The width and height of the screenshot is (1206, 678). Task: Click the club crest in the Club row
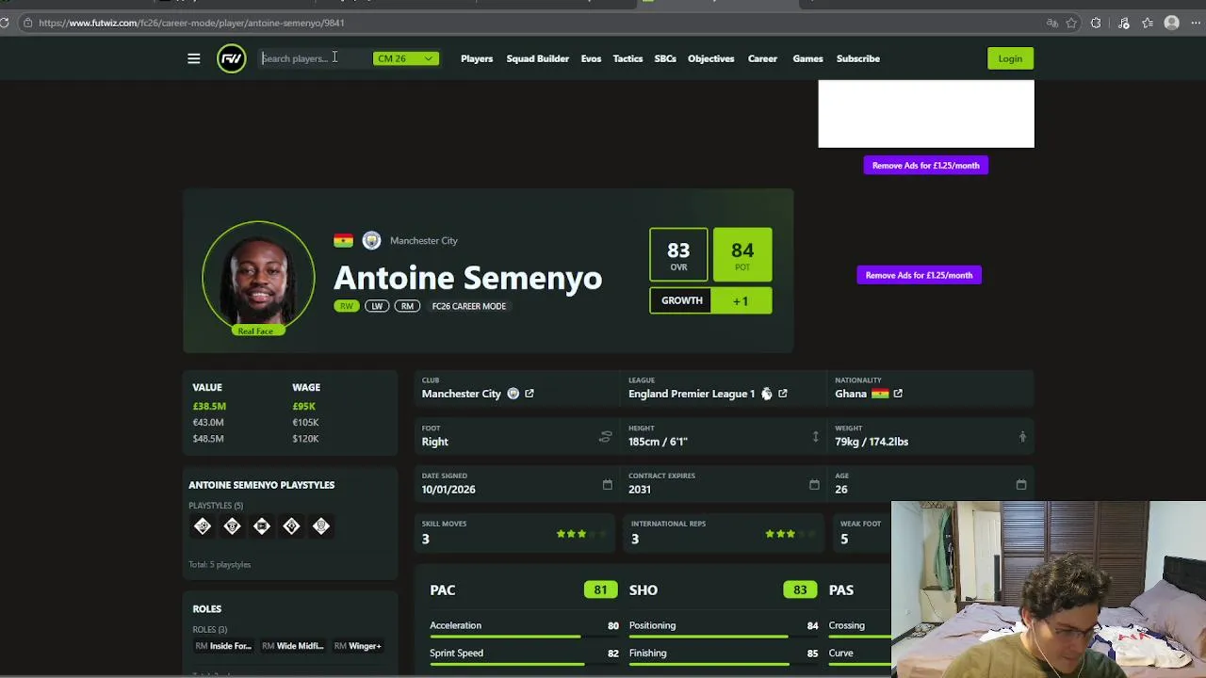[513, 394]
